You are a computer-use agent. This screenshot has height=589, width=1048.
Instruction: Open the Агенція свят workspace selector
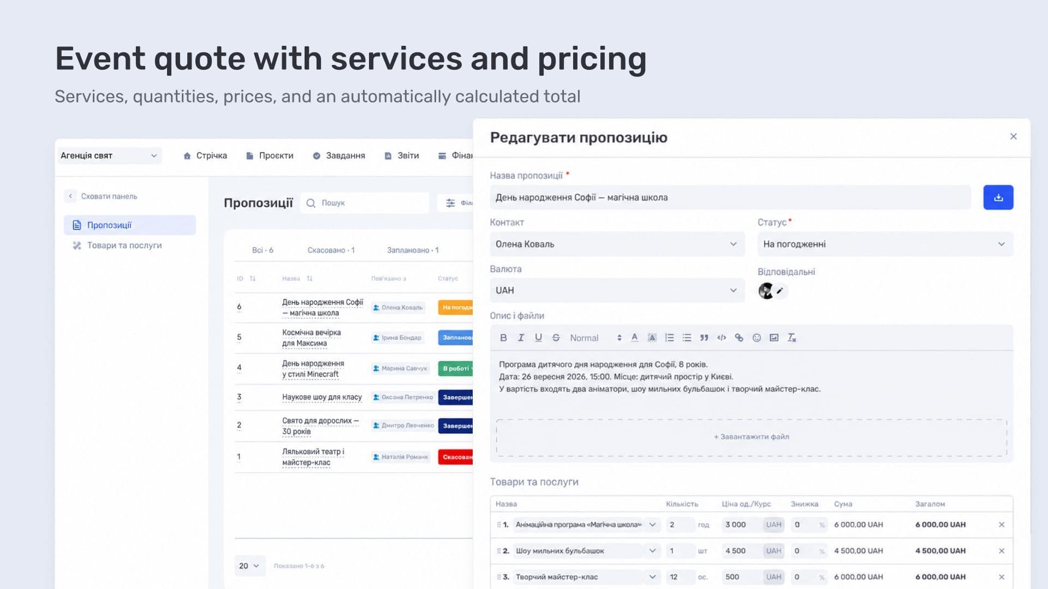click(x=109, y=156)
